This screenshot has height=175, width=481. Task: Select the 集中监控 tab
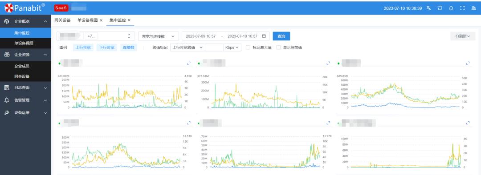(118, 20)
